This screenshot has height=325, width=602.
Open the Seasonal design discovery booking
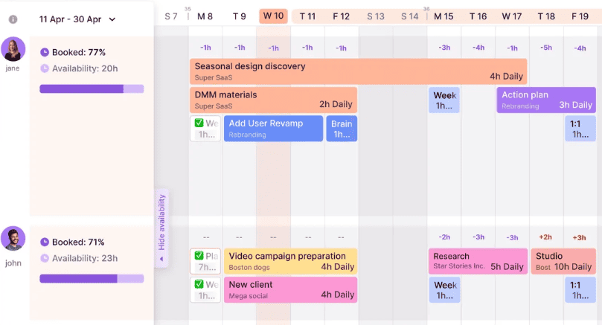[x=358, y=71]
